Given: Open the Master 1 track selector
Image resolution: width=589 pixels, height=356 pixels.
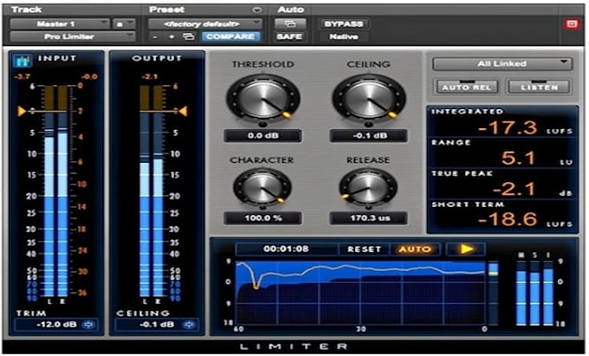Looking at the screenshot, I should [x=60, y=24].
